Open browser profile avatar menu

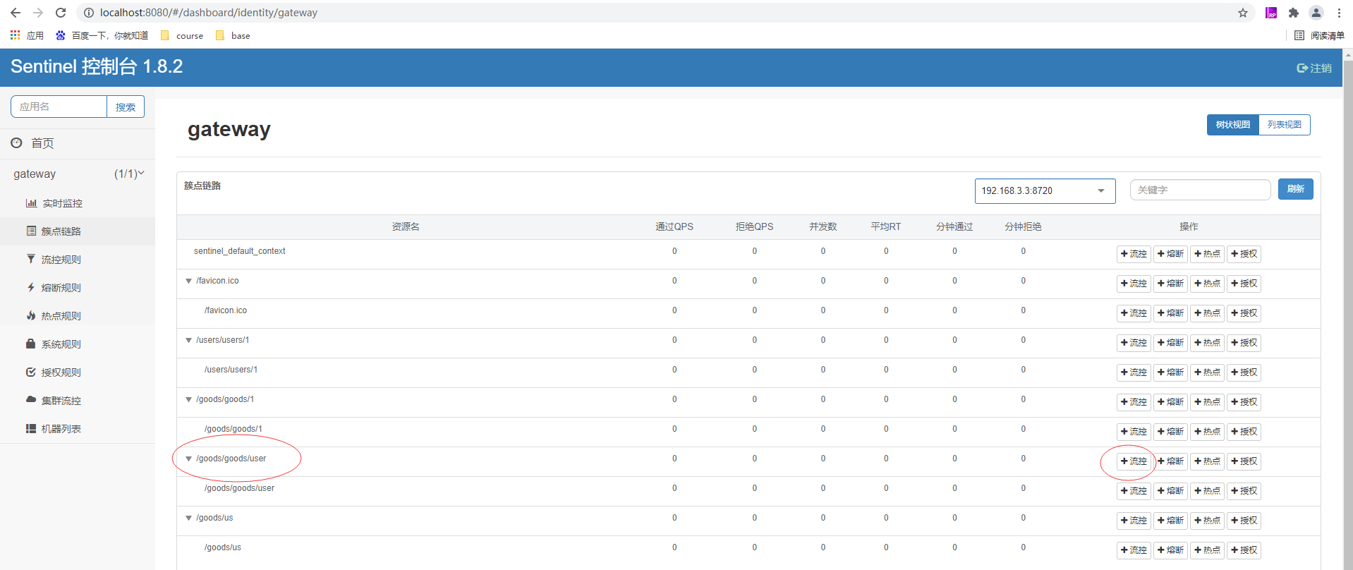pos(1316,13)
